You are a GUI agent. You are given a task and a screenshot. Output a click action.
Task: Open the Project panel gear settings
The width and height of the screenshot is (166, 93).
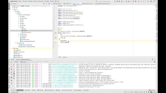coord(49,4)
